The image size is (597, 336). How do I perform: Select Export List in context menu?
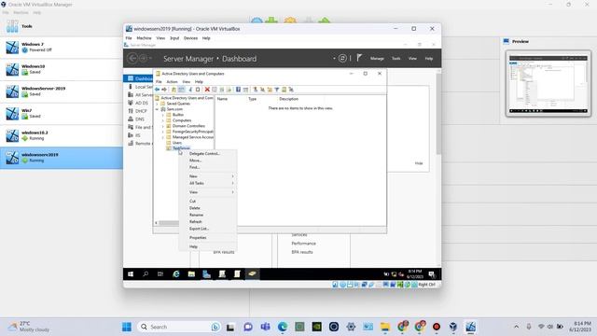(x=208, y=229)
